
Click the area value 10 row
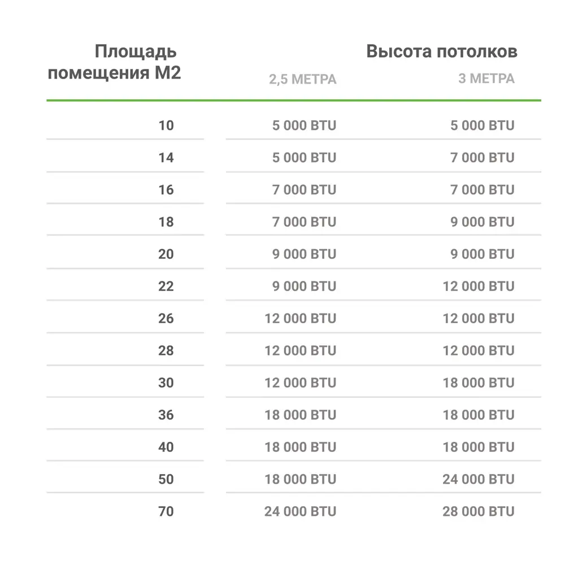[x=166, y=125]
